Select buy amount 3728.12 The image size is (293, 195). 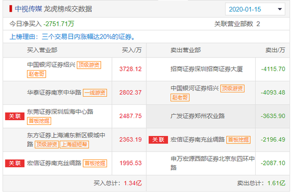coord(131,69)
